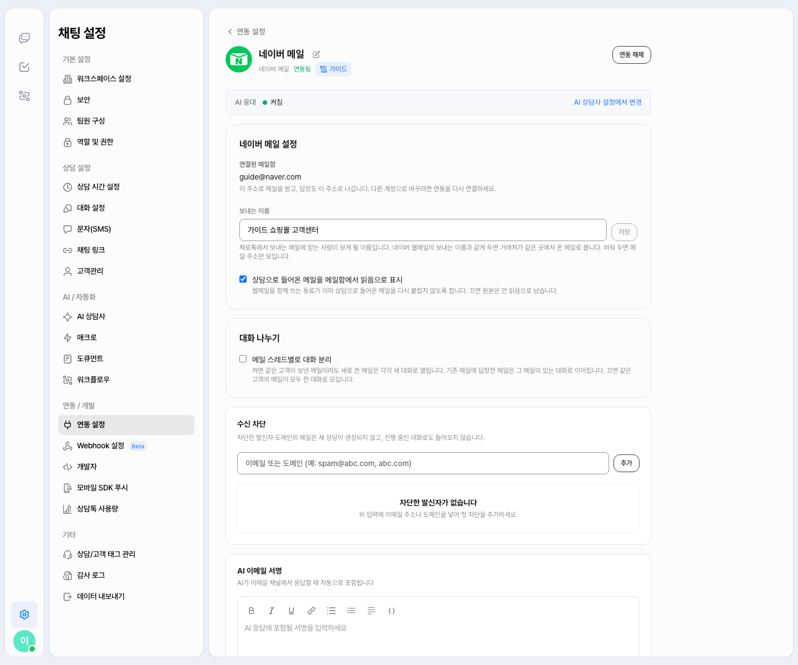The image size is (798, 665).
Task: Open the workflow icon in left rail
Action: coord(24,96)
